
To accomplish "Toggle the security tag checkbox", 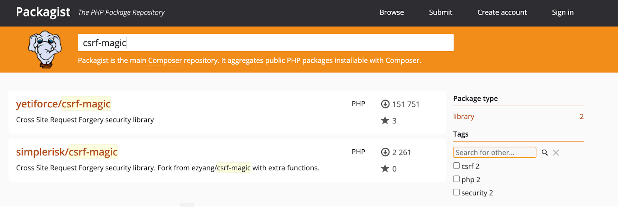I will click(x=457, y=192).
